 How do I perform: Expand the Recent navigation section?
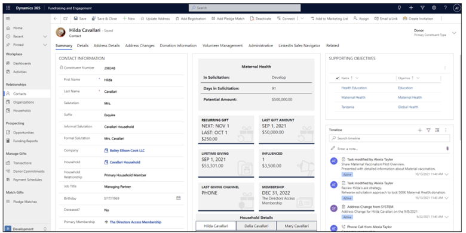45,36
